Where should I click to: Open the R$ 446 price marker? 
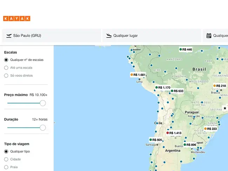tap(186, 49)
